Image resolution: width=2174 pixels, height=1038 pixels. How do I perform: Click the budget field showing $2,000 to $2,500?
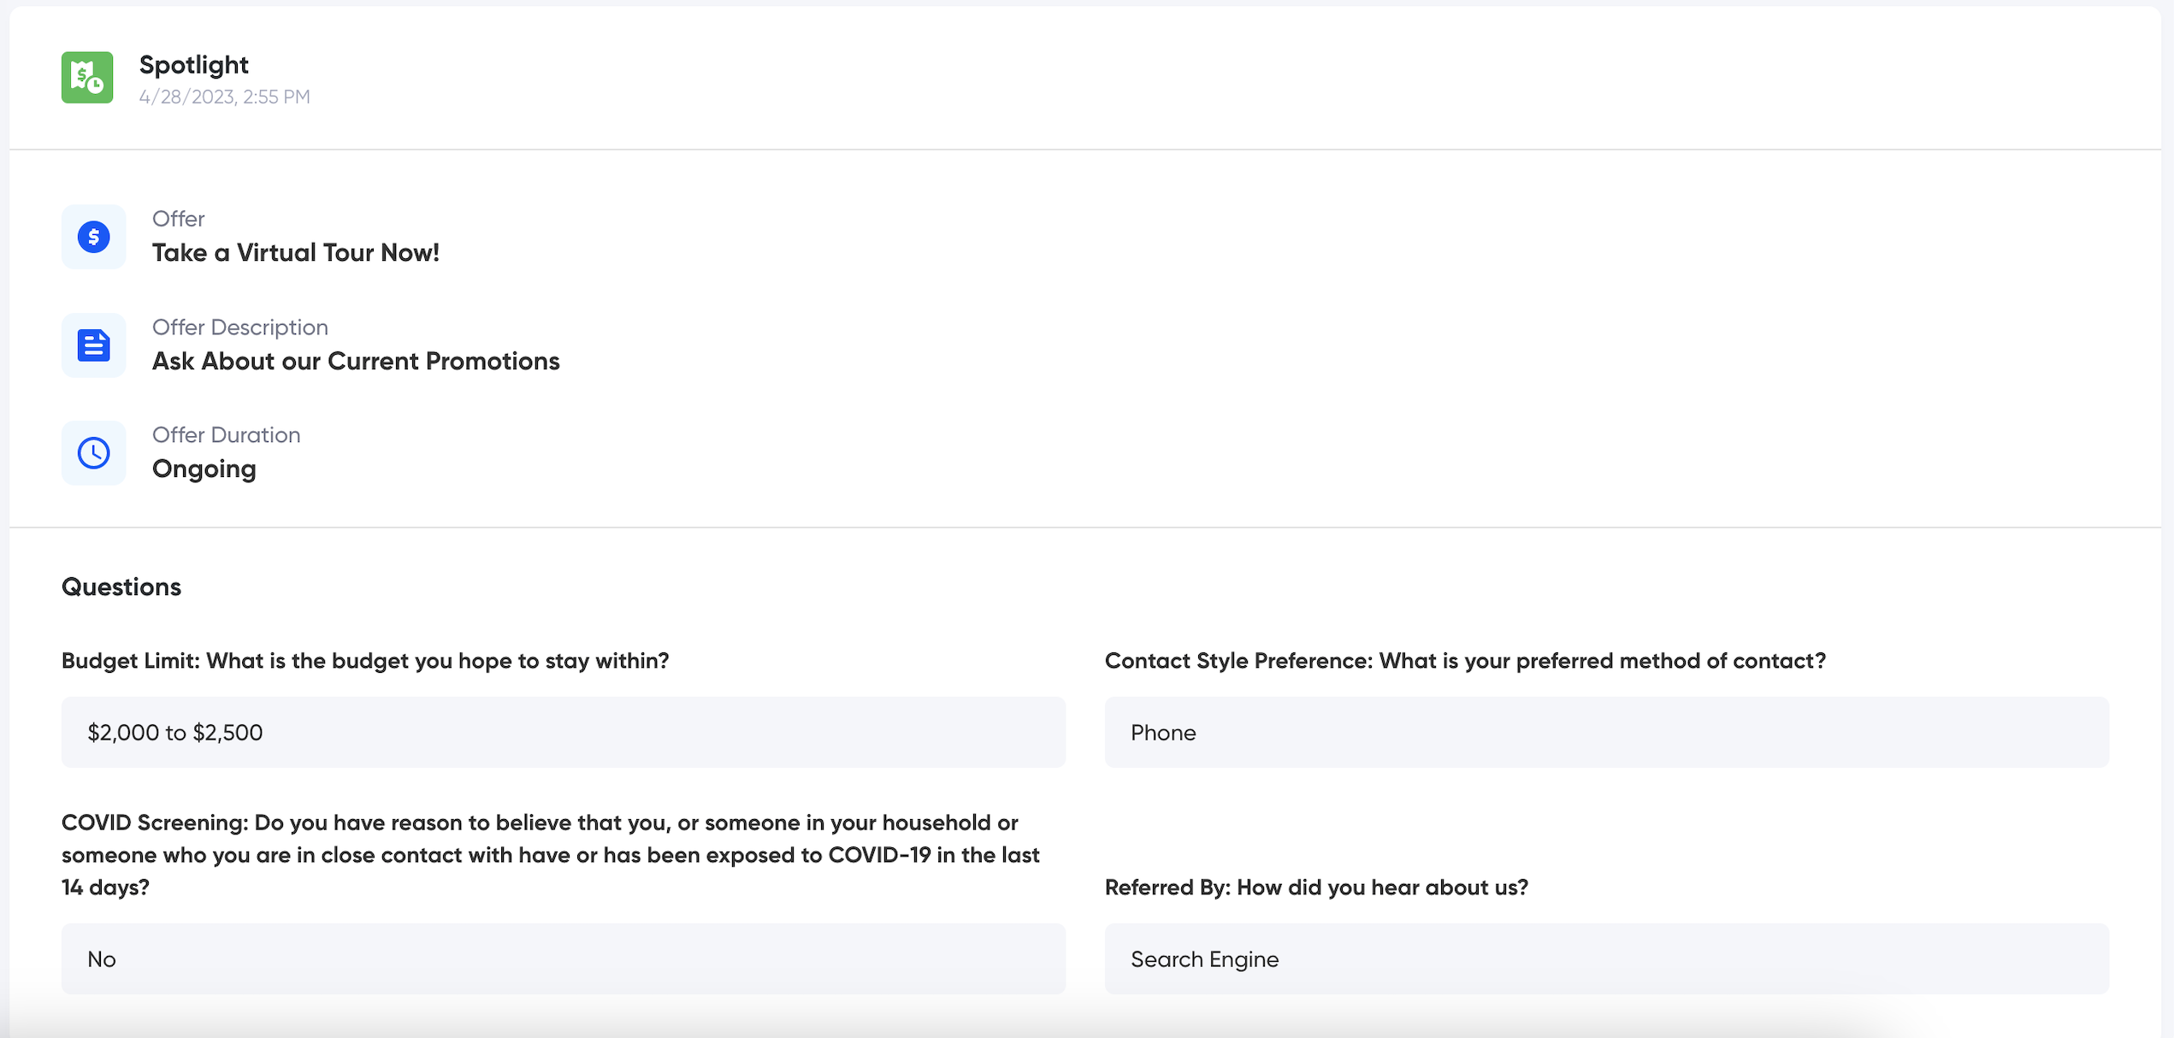click(563, 733)
